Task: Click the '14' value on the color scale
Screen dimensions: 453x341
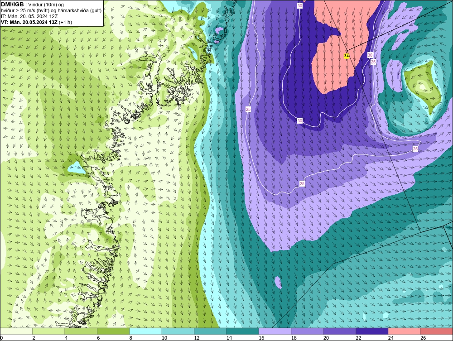Action: pos(229,338)
